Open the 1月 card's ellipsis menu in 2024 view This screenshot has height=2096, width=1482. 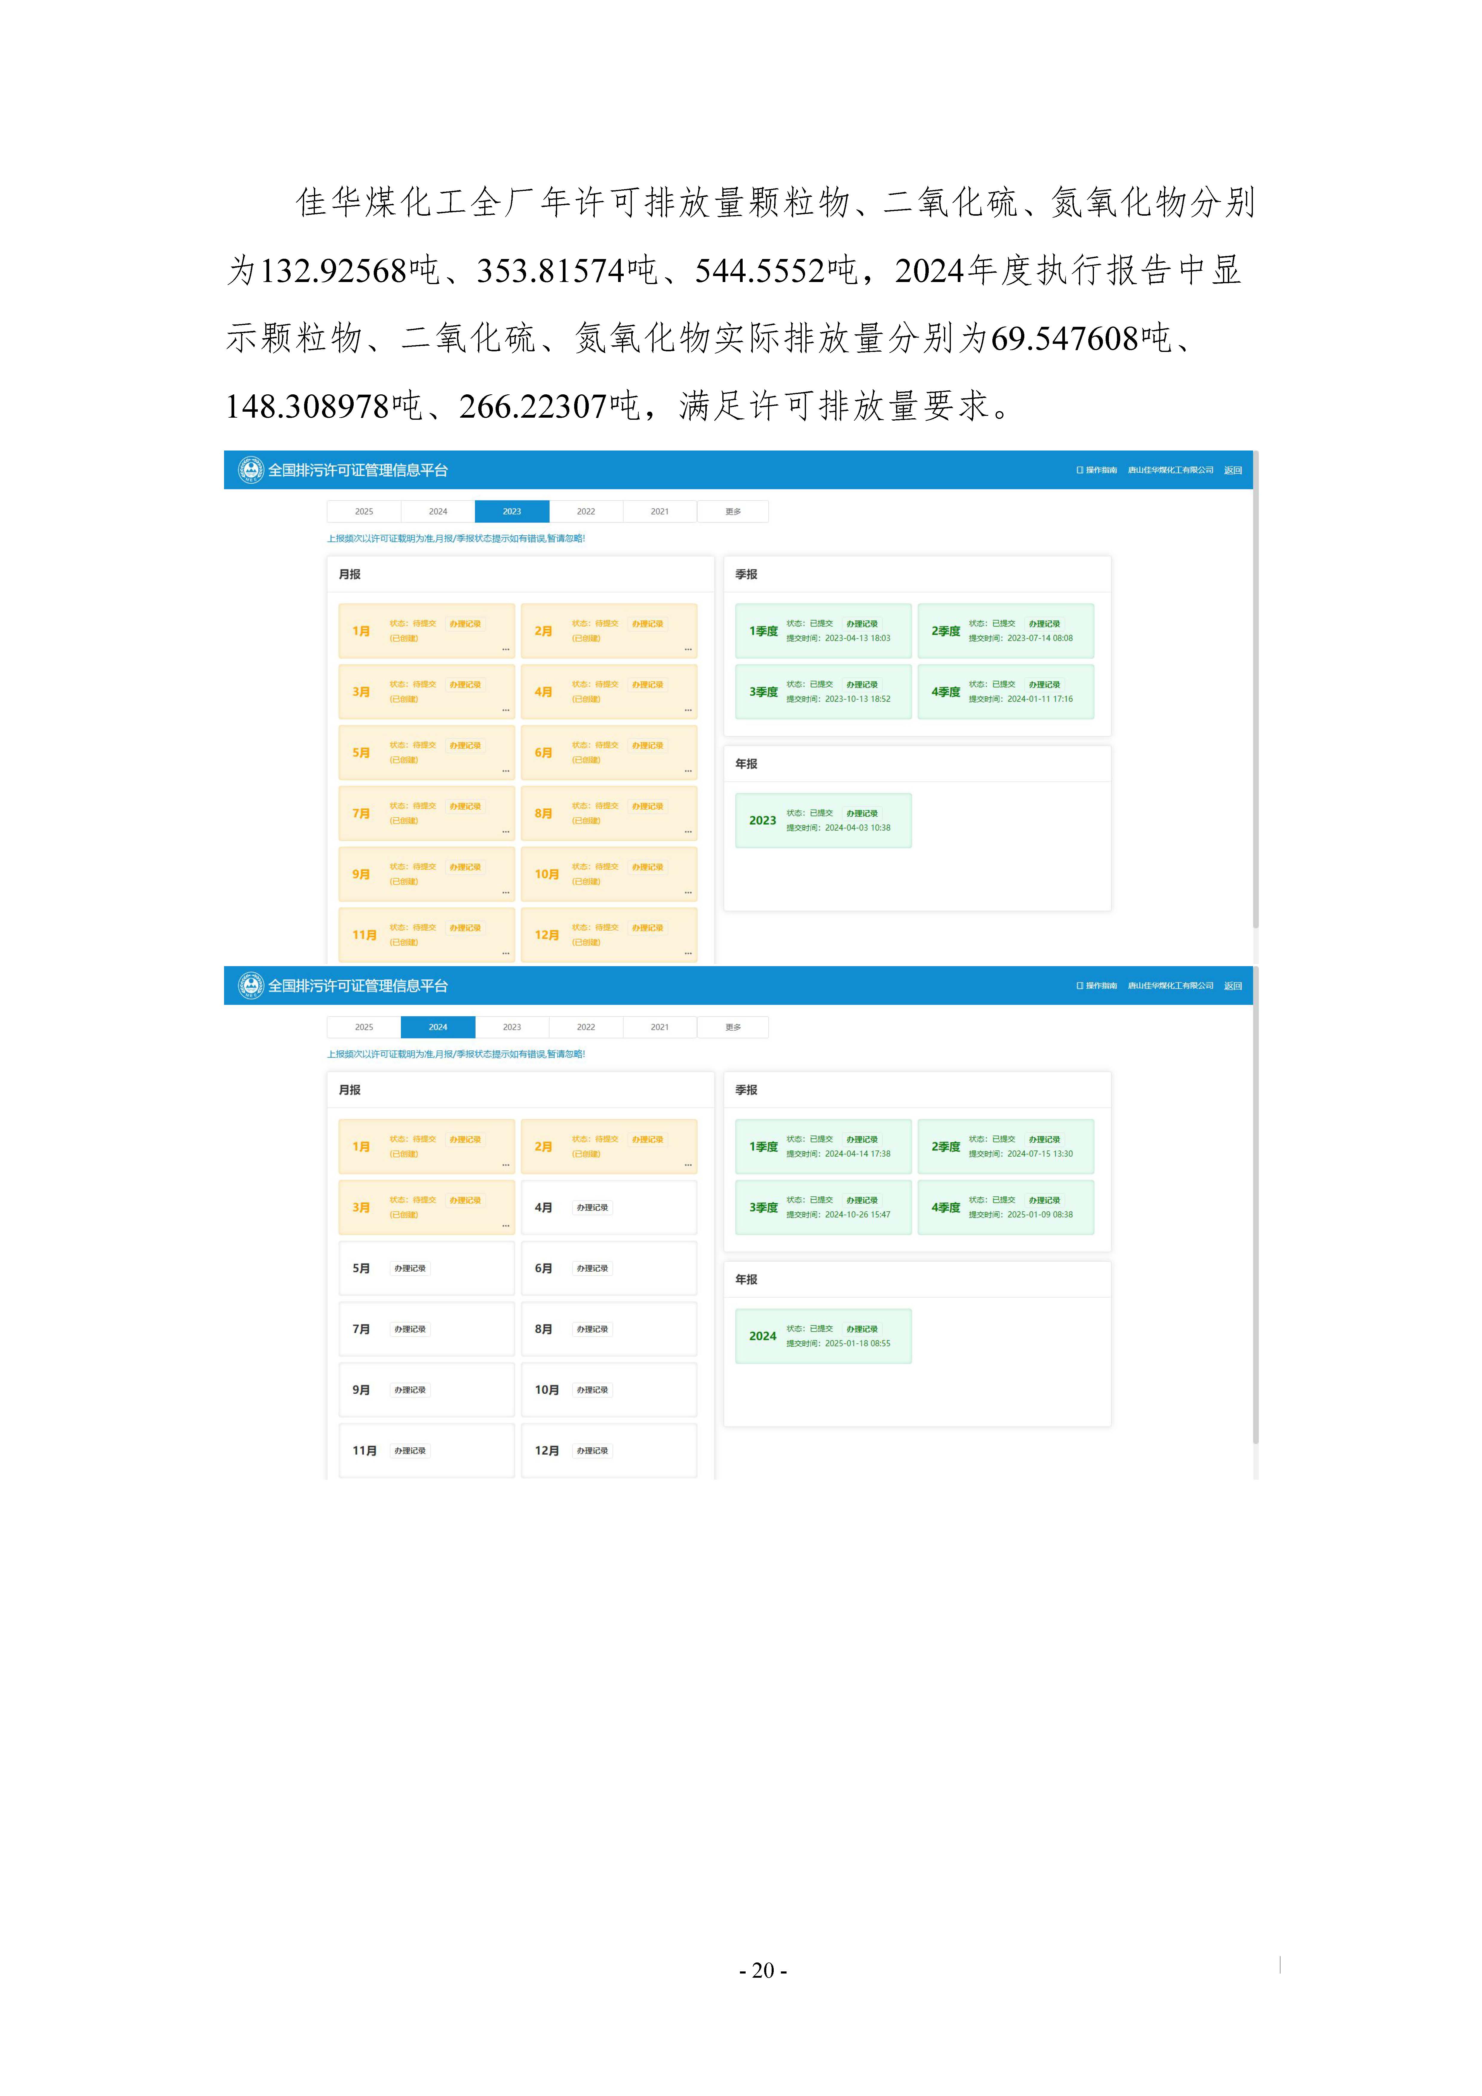tap(506, 1165)
